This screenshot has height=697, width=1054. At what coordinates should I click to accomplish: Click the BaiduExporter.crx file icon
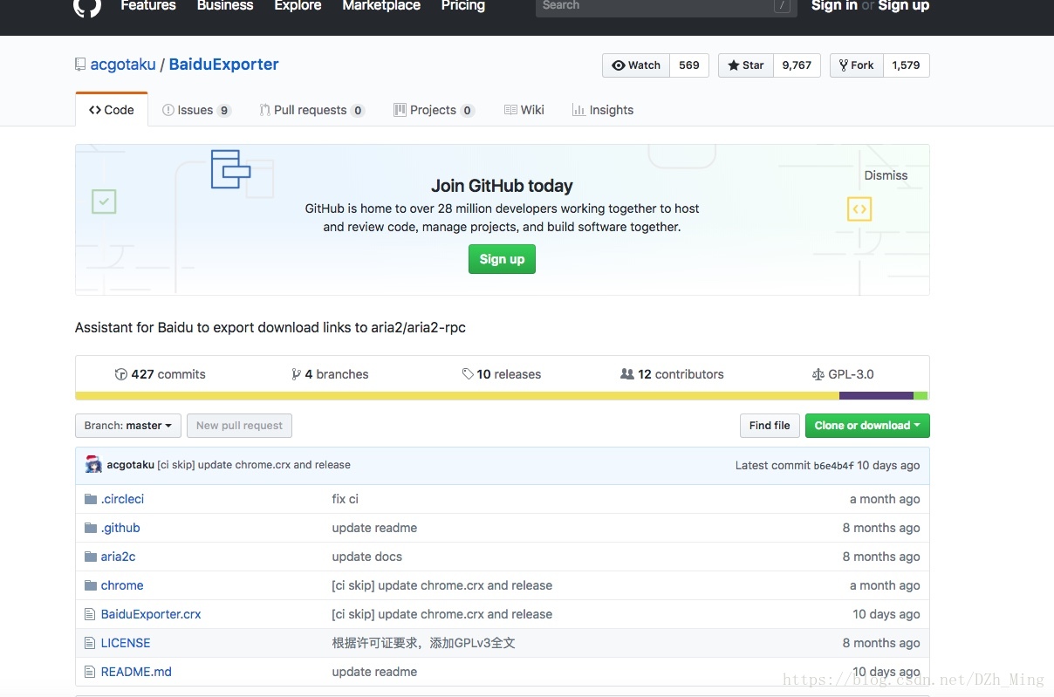coord(90,614)
